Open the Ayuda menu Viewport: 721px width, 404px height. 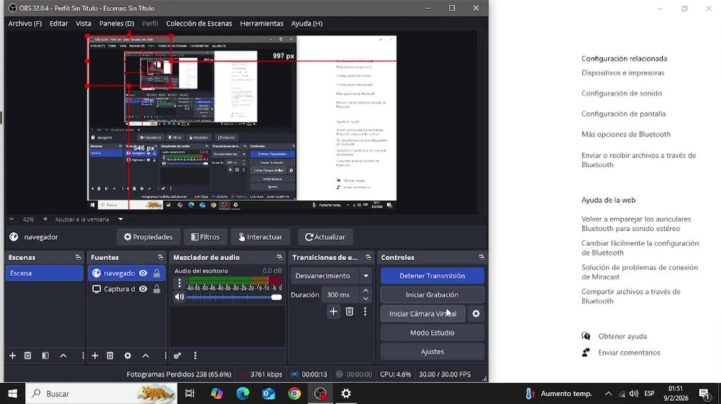[x=307, y=24]
